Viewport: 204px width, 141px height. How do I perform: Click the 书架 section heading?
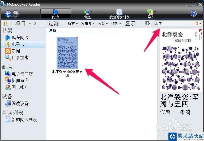7,31
